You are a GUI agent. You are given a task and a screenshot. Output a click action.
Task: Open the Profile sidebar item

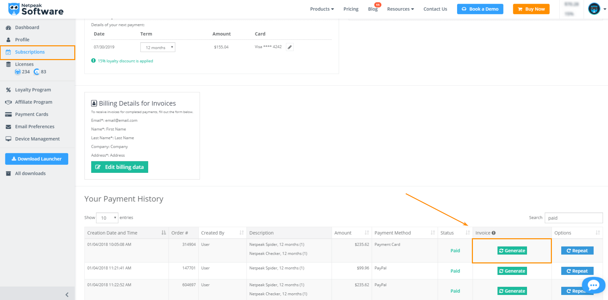[22, 40]
